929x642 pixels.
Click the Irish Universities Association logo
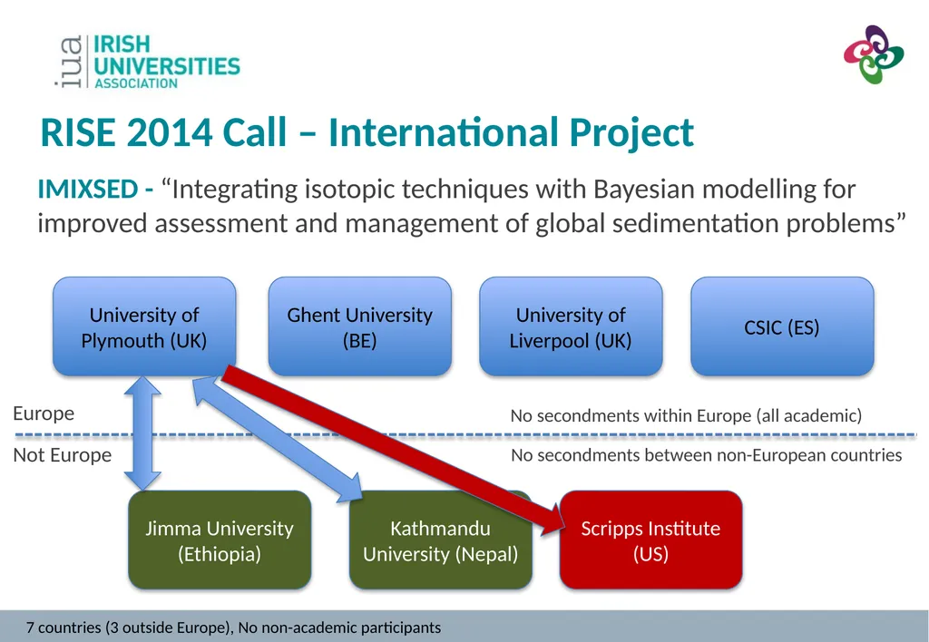click(x=148, y=62)
